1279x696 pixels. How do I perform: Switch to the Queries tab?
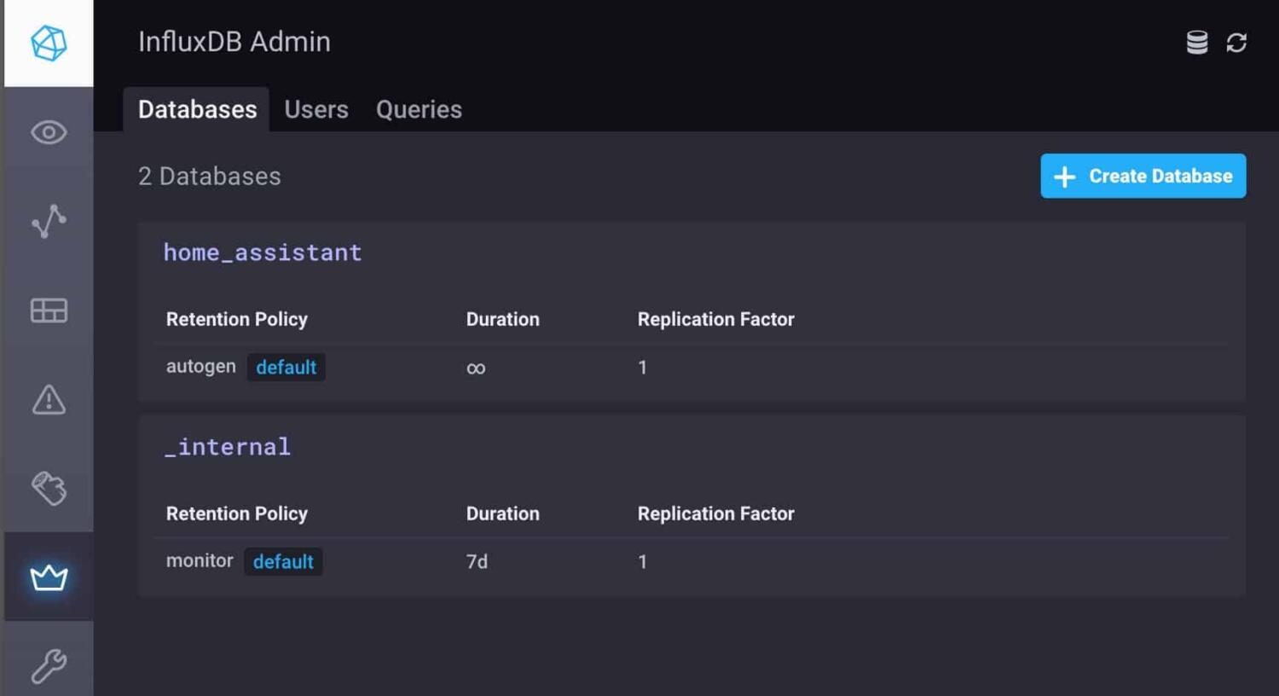tap(419, 109)
